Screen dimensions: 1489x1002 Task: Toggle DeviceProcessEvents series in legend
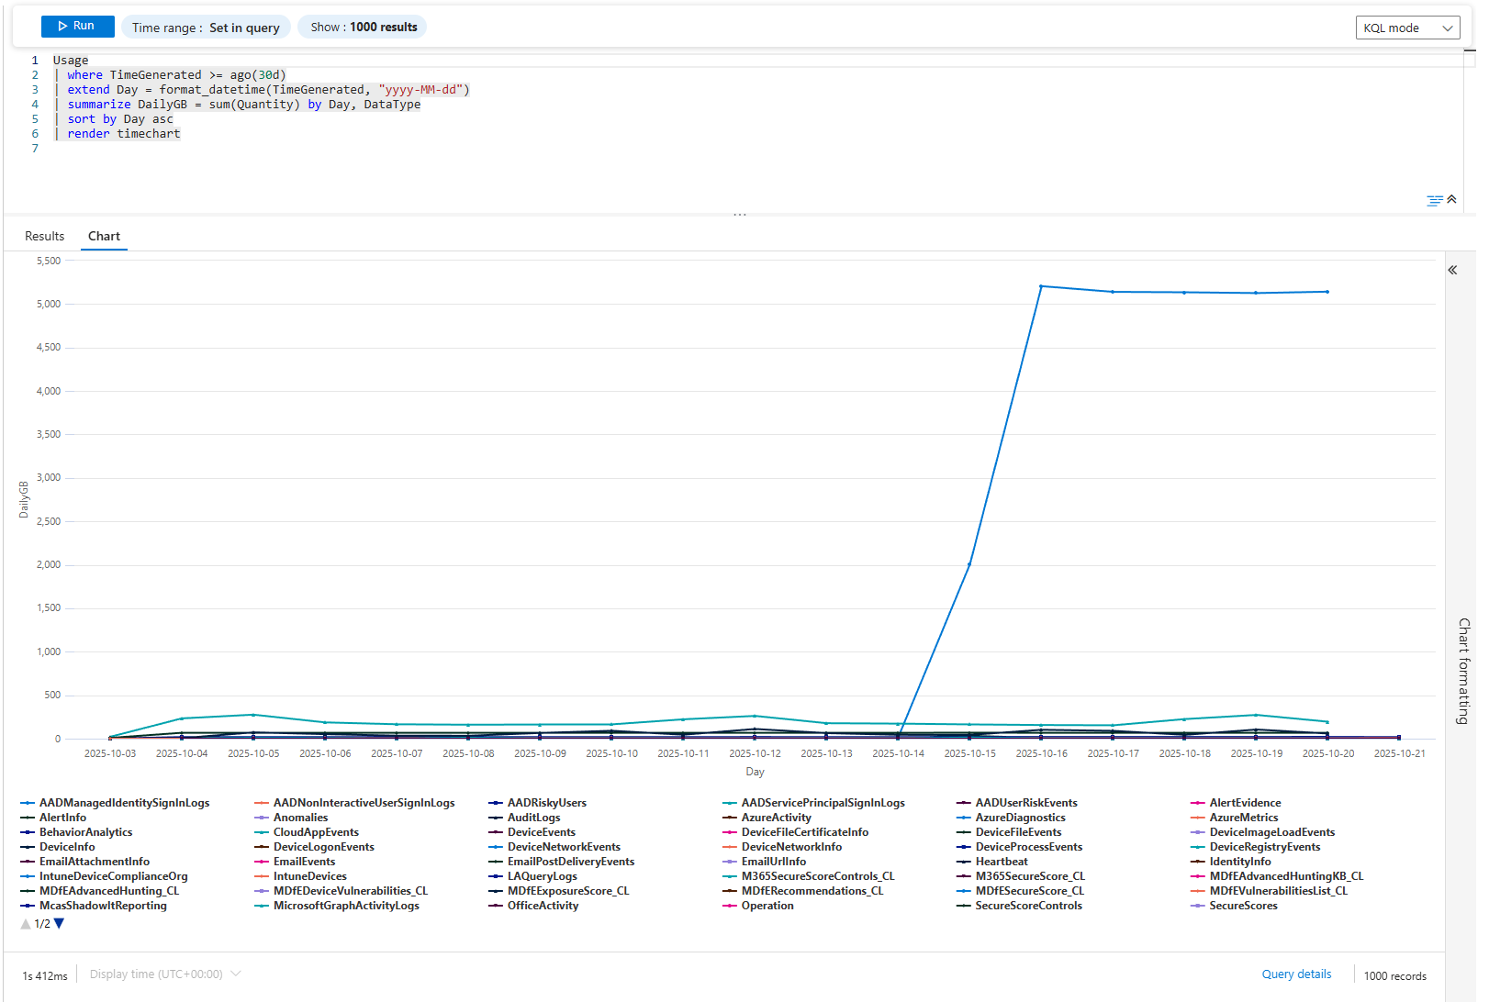[x=1028, y=847]
